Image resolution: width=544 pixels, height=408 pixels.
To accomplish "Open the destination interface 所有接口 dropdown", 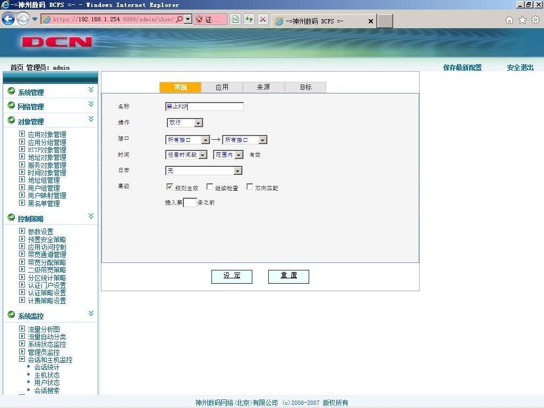I will [x=244, y=140].
